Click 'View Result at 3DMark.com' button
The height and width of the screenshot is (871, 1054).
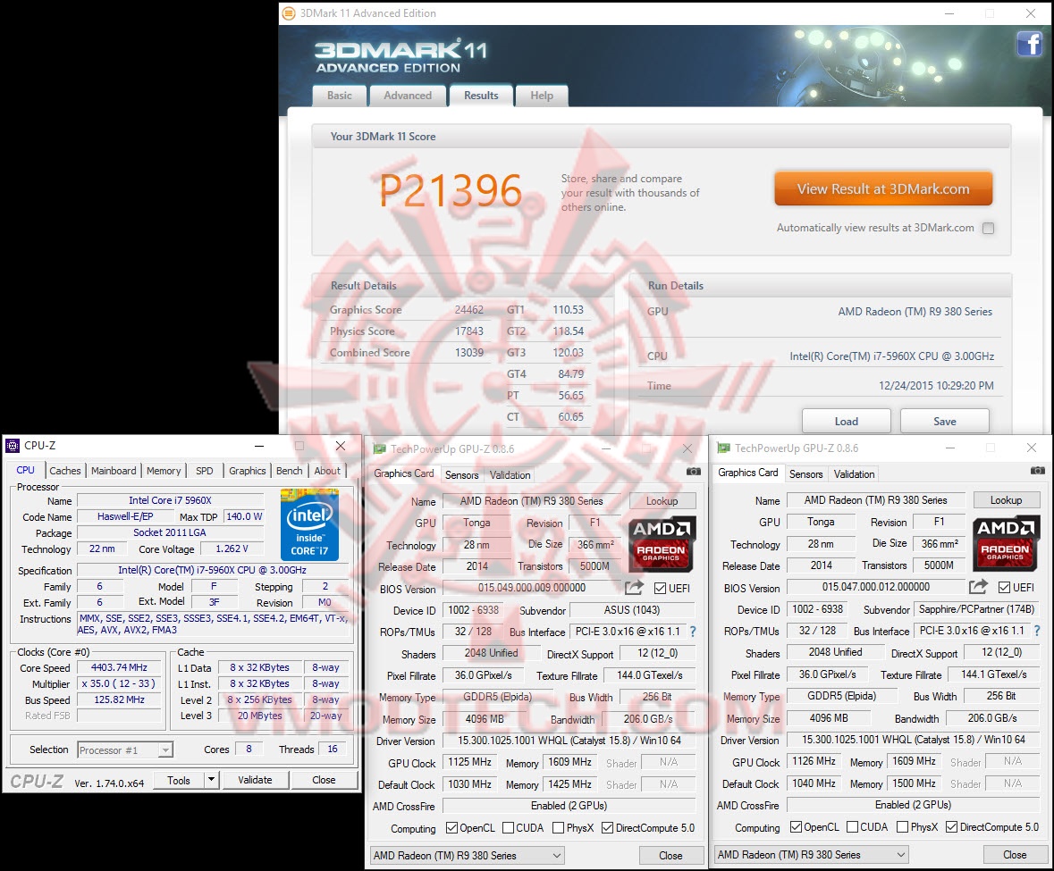point(883,188)
